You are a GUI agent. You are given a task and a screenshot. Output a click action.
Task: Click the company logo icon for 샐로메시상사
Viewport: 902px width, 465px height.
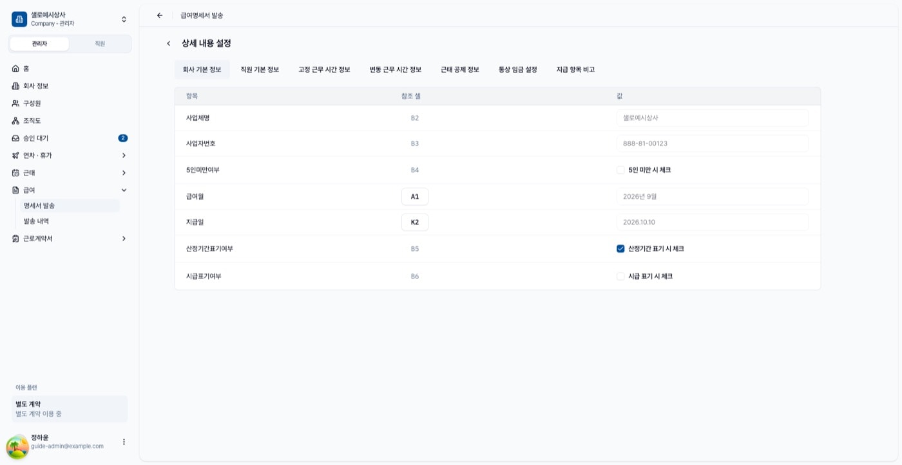coord(19,19)
